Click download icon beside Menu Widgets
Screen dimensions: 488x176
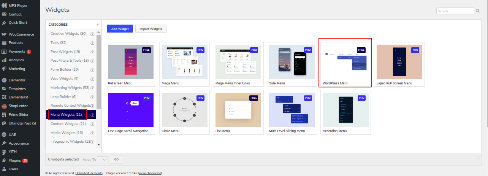click(x=92, y=115)
